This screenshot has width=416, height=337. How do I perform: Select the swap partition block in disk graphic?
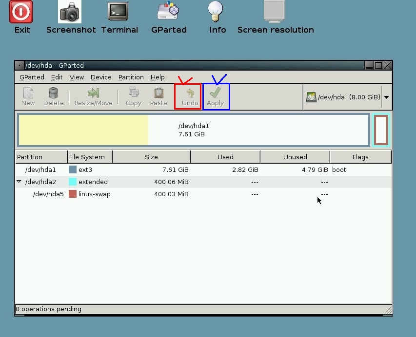tap(381, 130)
